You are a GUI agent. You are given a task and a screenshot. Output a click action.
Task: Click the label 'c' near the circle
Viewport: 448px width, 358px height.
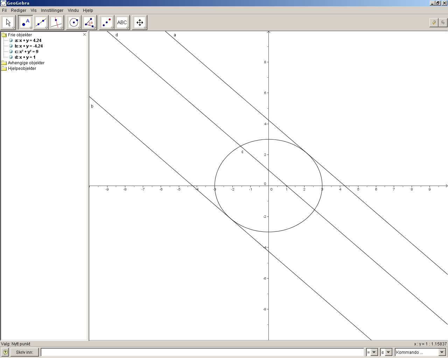click(x=243, y=152)
